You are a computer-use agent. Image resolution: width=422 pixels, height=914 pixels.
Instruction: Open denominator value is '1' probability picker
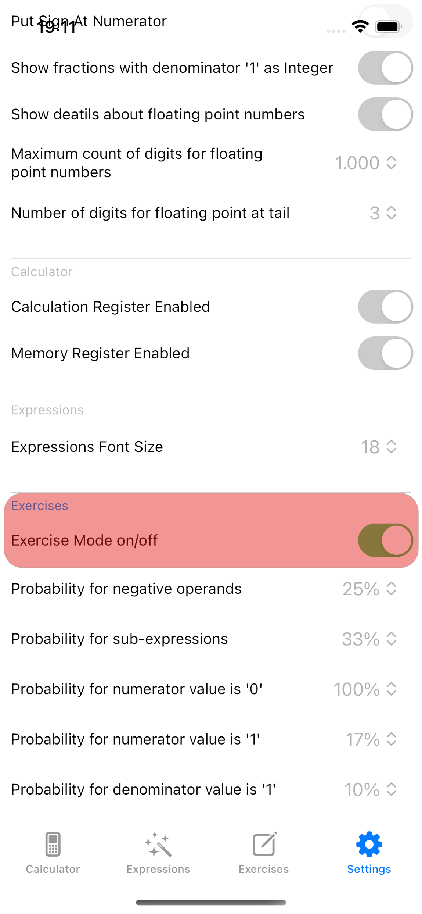pos(370,790)
